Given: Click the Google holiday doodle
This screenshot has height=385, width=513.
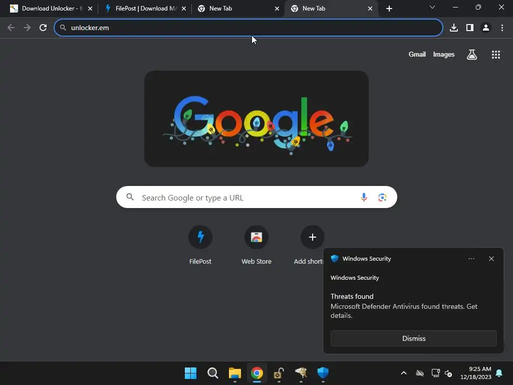Looking at the screenshot, I should (256, 119).
